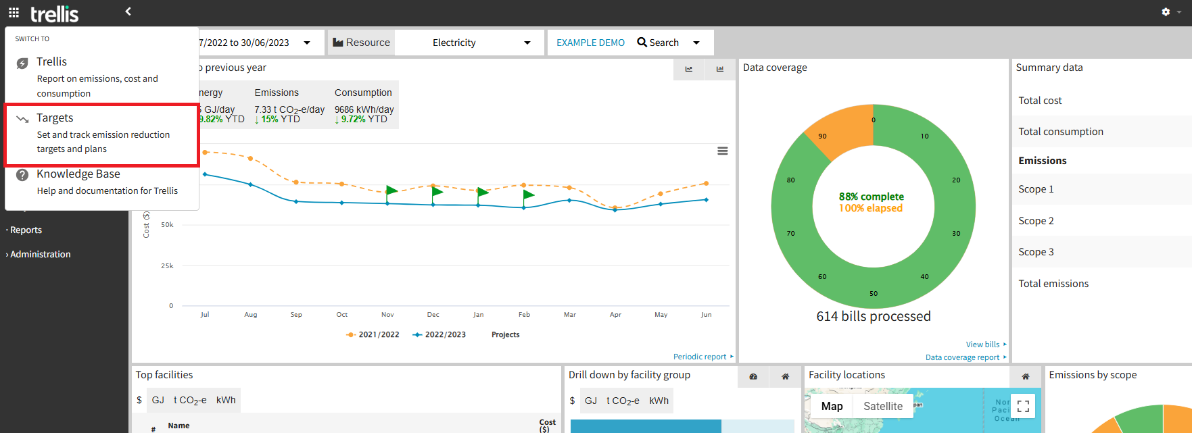Click the dashboard gauge icon in Drill down

(x=753, y=377)
